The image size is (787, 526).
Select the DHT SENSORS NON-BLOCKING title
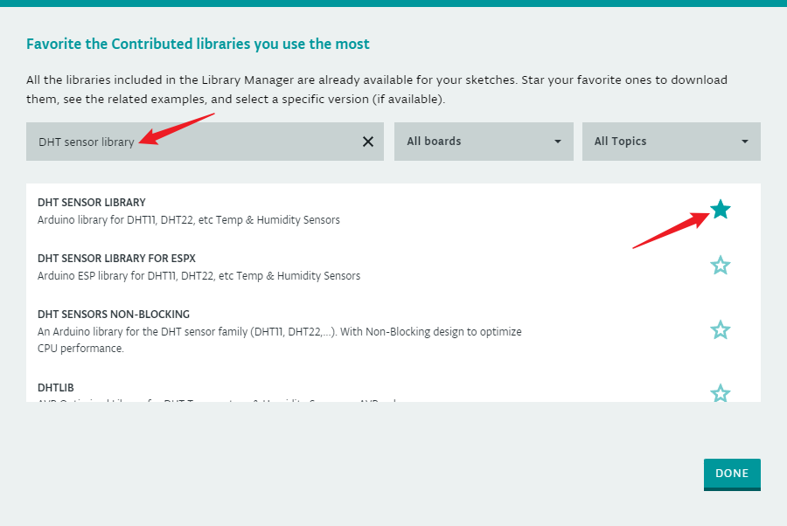pyautogui.click(x=114, y=315)
